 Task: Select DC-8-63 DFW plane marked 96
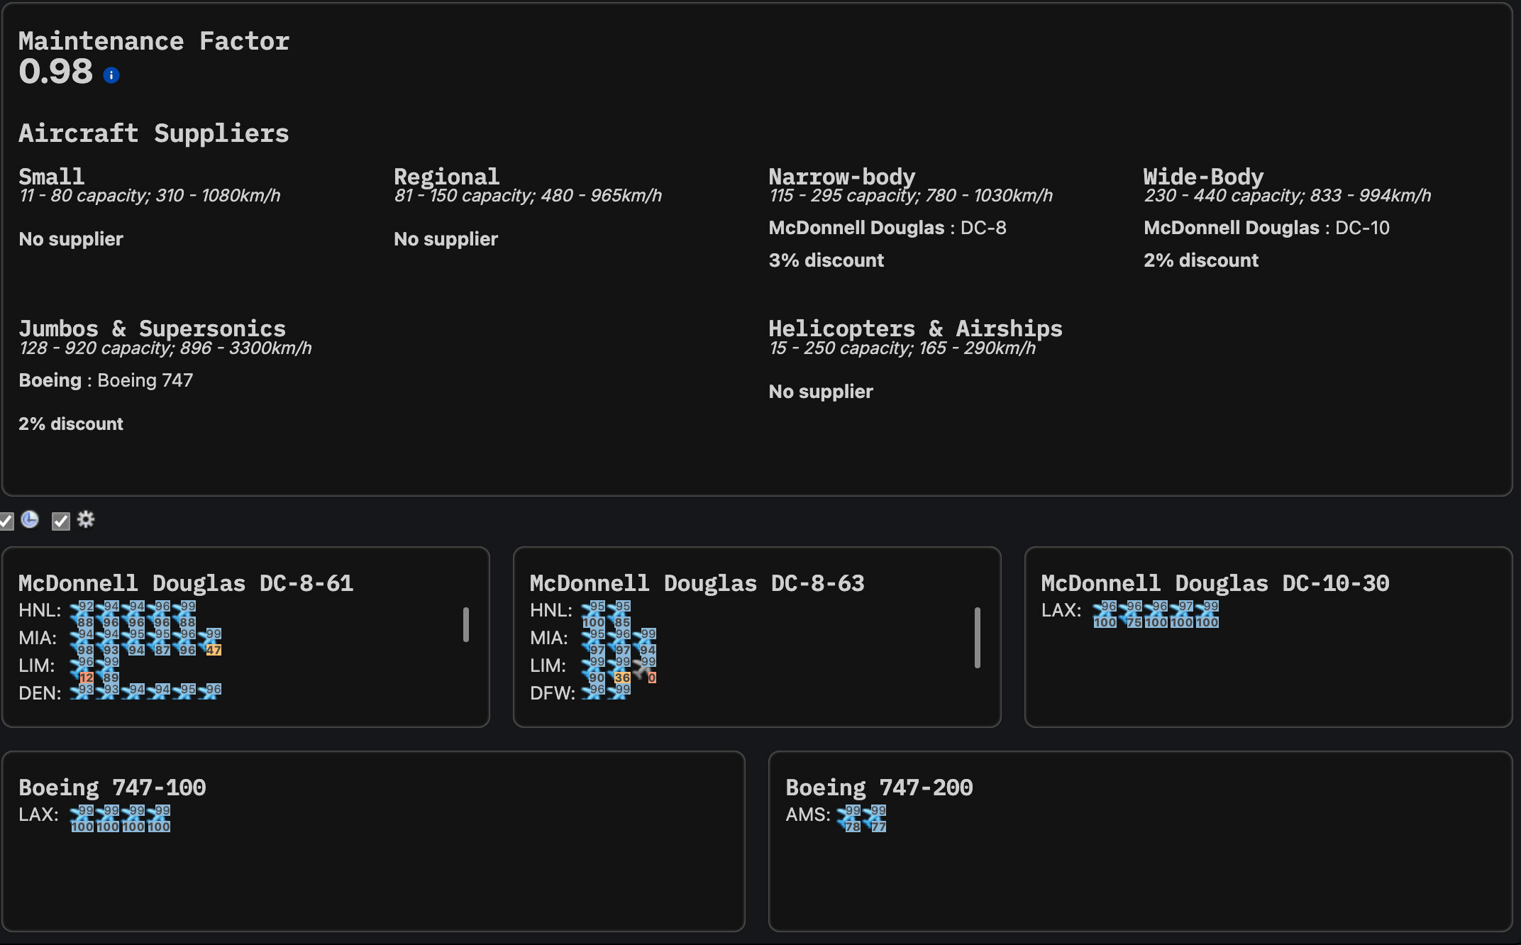click(x=594, y=691)
